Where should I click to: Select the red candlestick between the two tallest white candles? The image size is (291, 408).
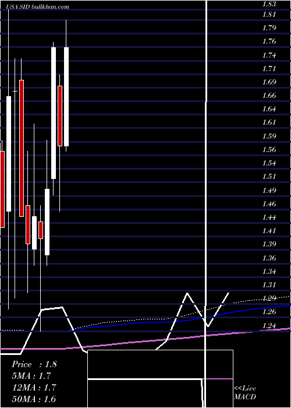coord(60,116)
